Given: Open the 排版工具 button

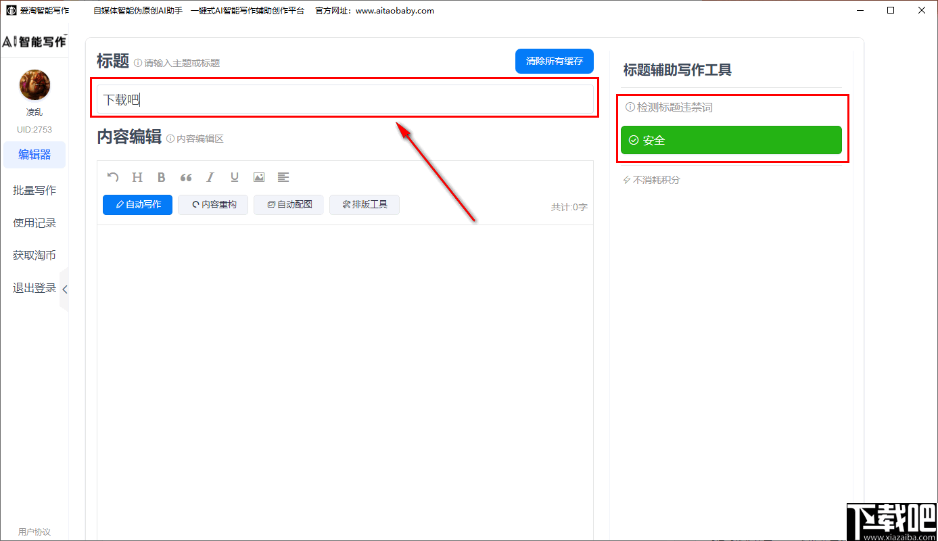Looking at the screenshot, I should tap(365, 204).
